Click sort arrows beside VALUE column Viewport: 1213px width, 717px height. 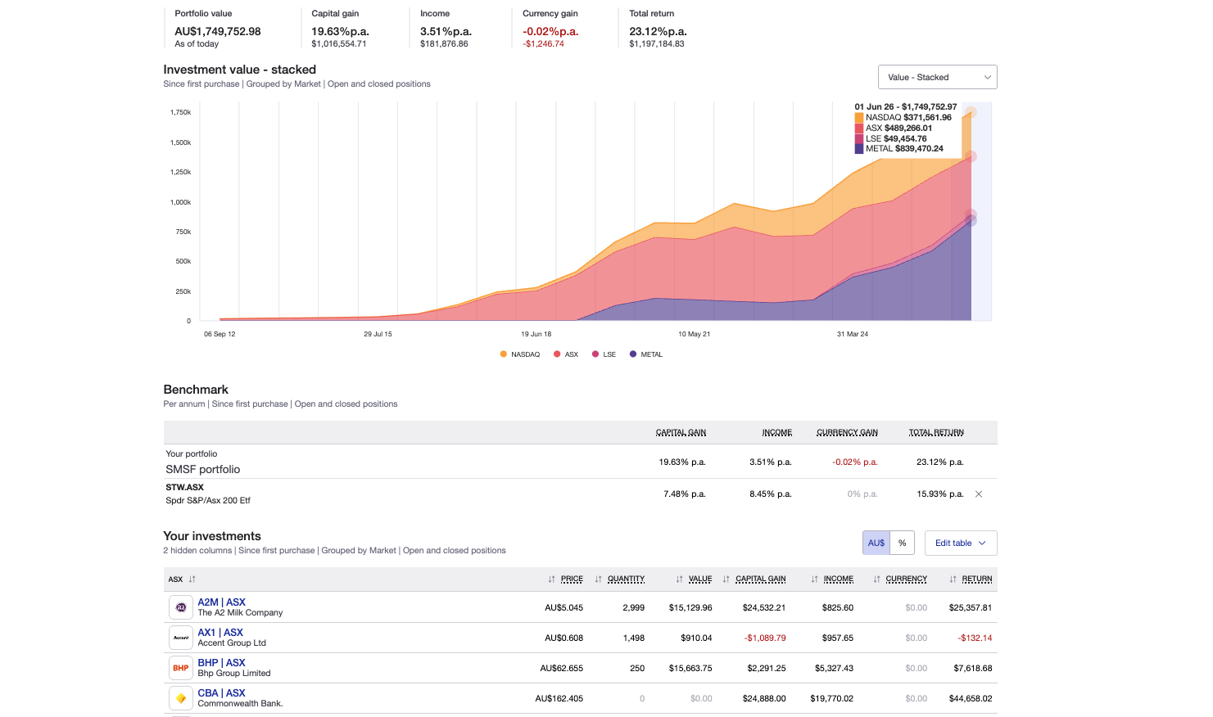click(x=679, y=579)
